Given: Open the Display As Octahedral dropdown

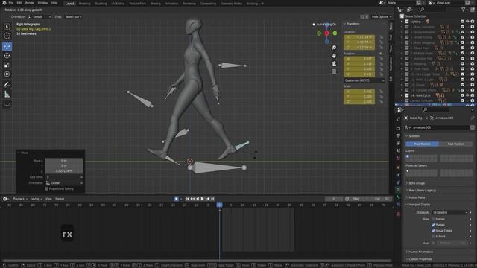Looking at the screenshot, I should 449,212.
